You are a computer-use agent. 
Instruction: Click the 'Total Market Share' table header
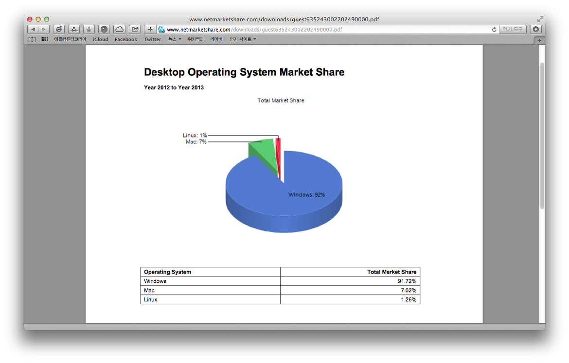pyautogui.click(x=391, y=272)
